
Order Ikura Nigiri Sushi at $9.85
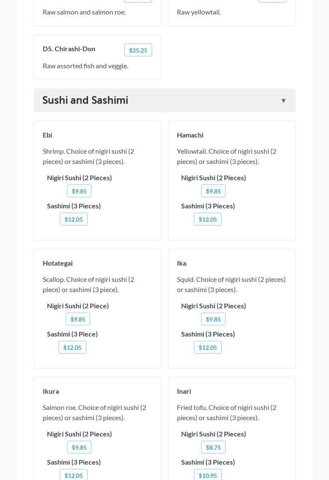(x=79, y=448)
